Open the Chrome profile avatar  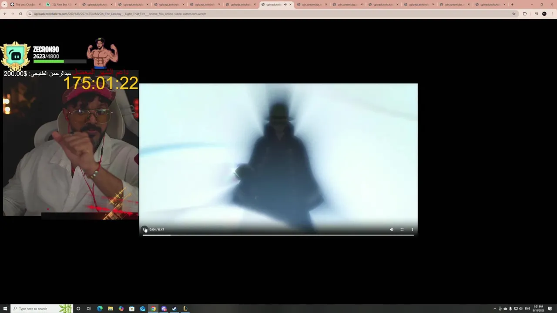[544, 13]
